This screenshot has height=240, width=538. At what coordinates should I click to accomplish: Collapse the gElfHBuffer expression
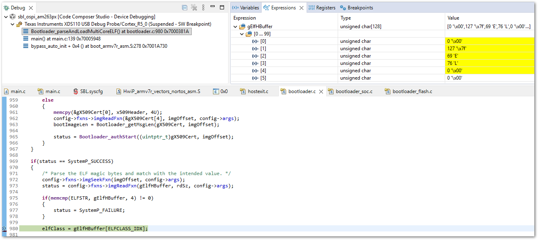click(235, 27)
